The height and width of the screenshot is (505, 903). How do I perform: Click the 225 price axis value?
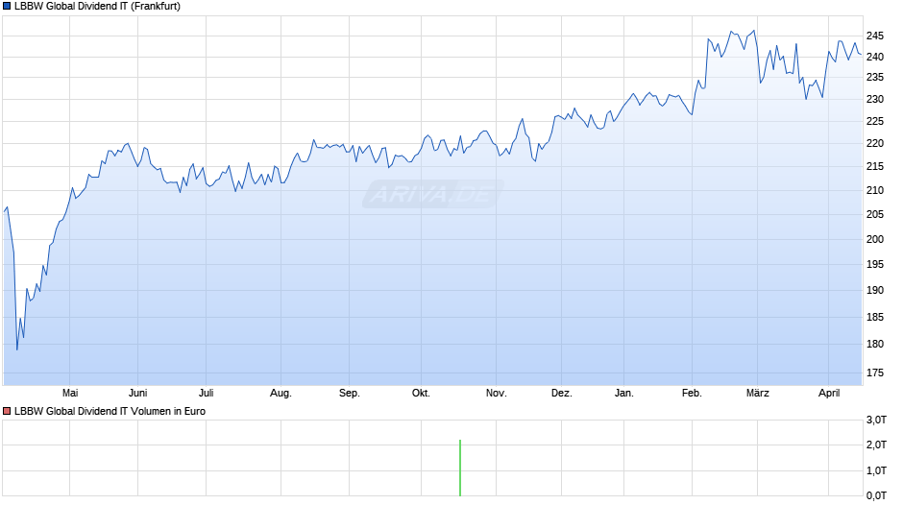pos(875,121)
